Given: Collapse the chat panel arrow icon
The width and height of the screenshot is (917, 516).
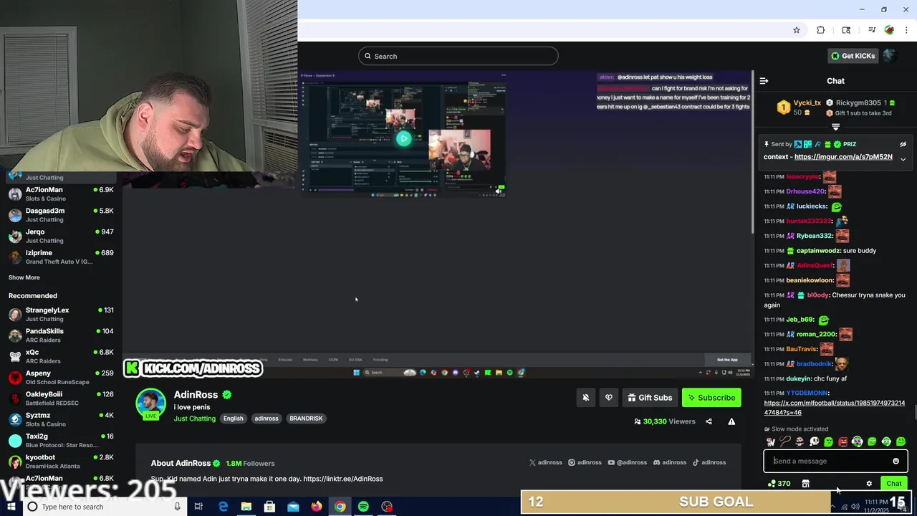Looking at the screenshot, I should [x=764, y=81].
